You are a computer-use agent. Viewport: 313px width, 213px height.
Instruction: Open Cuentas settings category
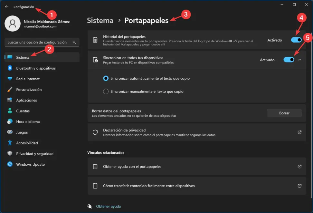click(x=42, y=111)
